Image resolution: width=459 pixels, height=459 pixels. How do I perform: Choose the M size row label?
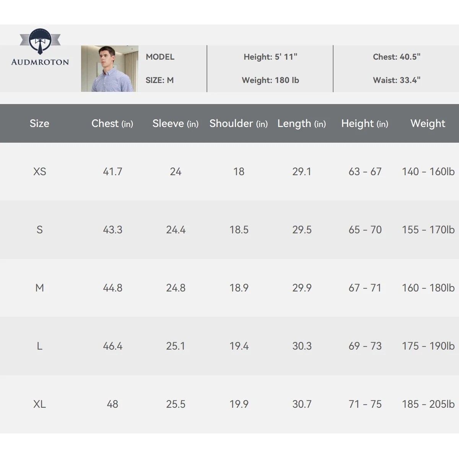click(x=39, y=288)
